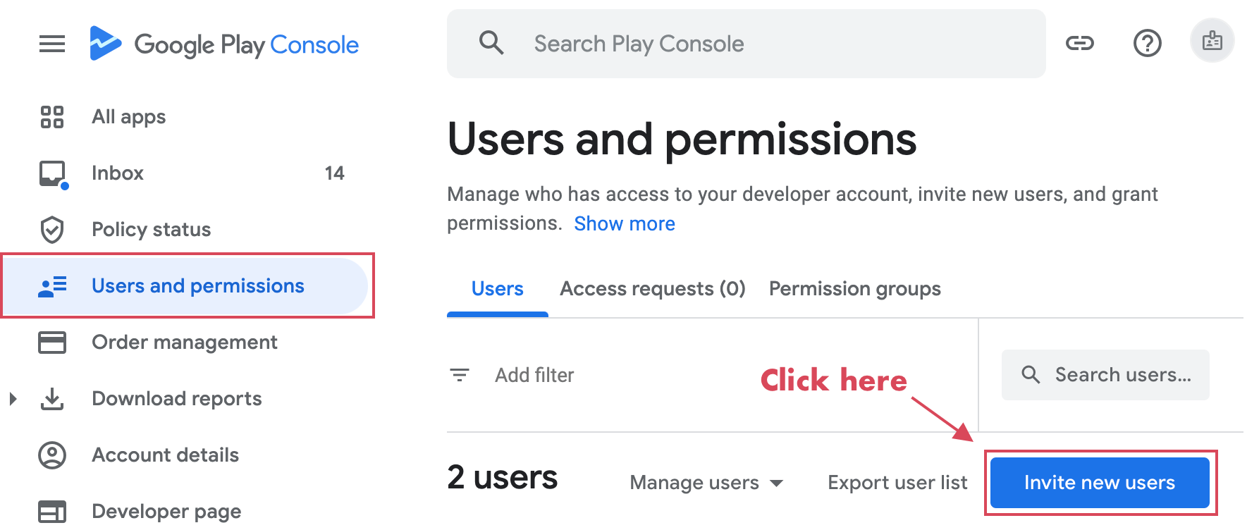Viewport: 1259px width, 530px height.
Task: Click the Invite new users button
Action: [1099, 483]
